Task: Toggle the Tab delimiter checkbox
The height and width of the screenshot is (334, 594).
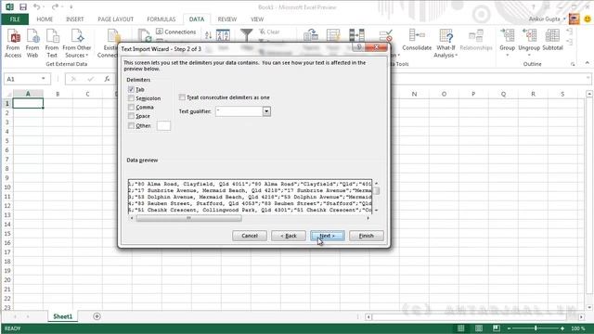Action: [x=131, y=89]
